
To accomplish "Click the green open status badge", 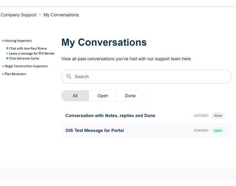I will [218, 130].
